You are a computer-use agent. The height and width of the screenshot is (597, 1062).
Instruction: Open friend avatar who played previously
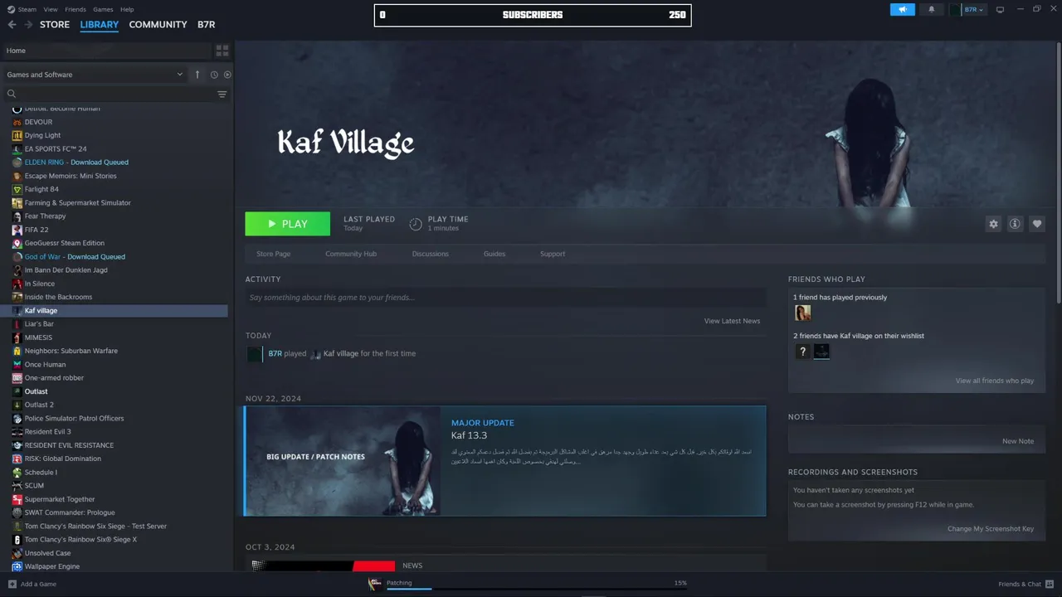(802, 313)
